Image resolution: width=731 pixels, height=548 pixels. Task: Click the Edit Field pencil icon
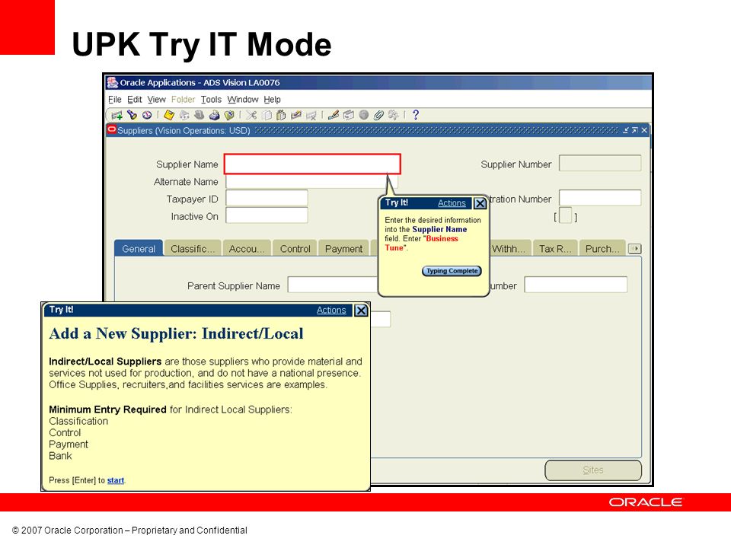tap(333, 115)
